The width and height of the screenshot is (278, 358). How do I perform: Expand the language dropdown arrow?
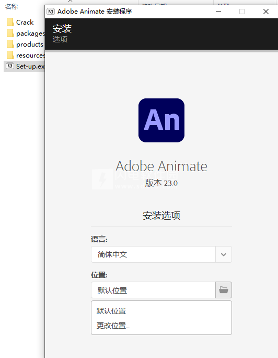[224, 254]
